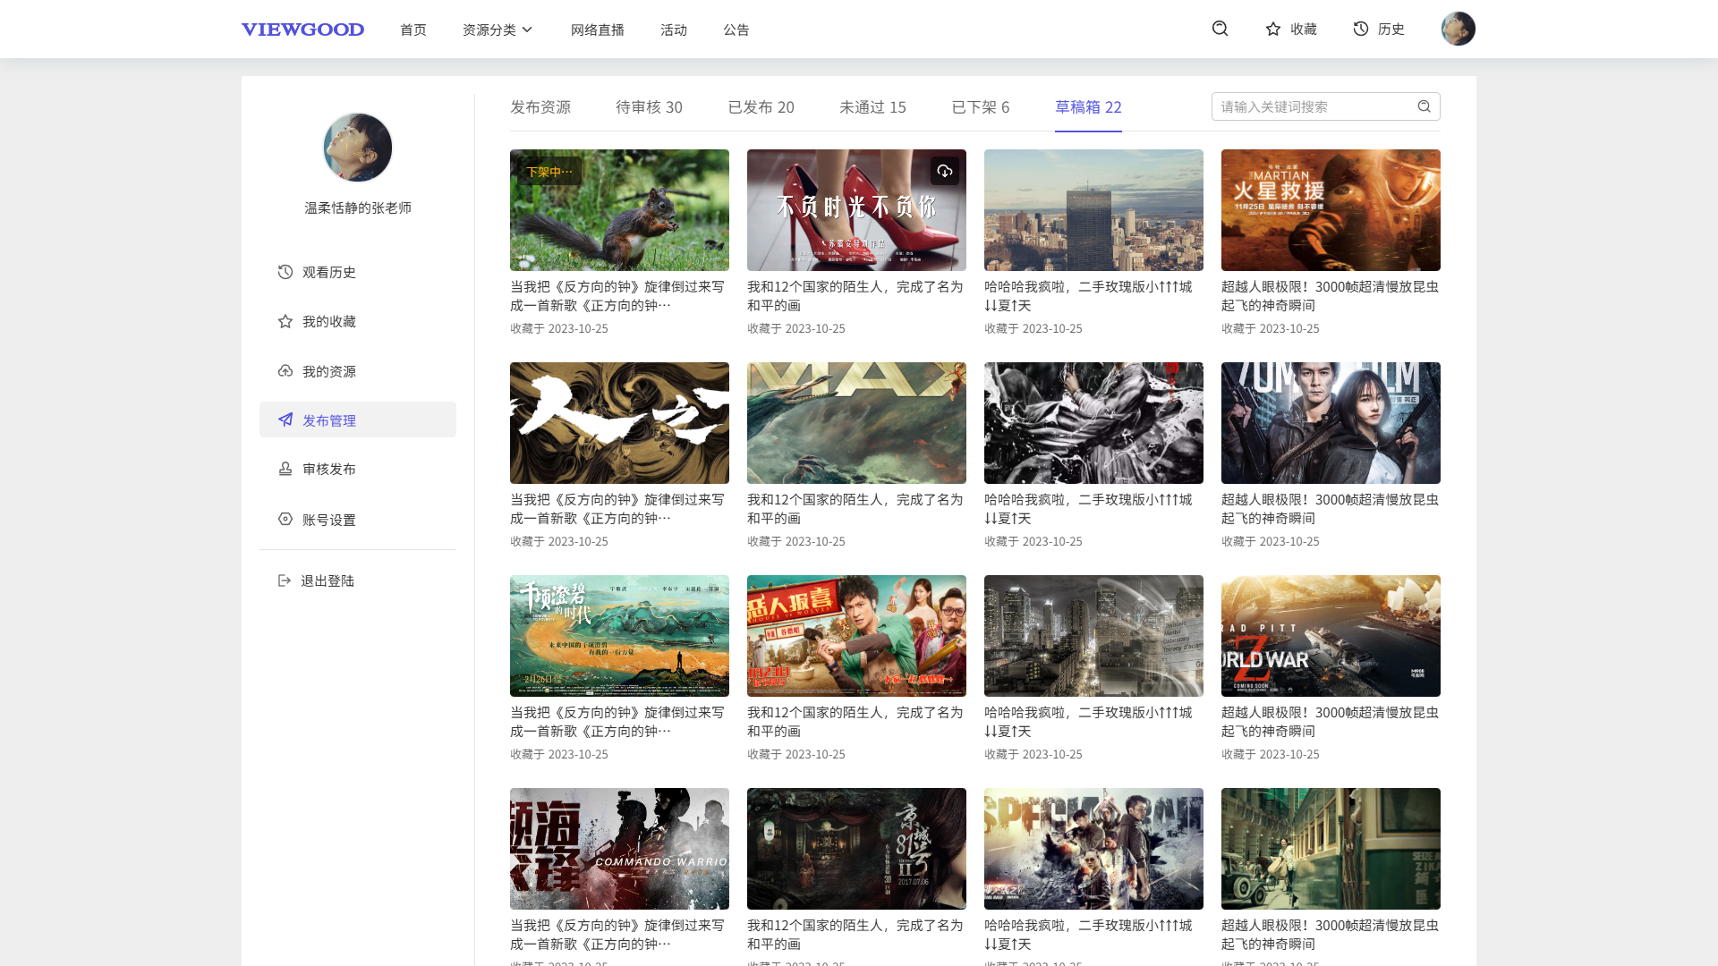Image resolution: width=1718 pixels, height=966 pixels.
Task: Click the 审核发布 stamp icon
Action: [285, 469]
